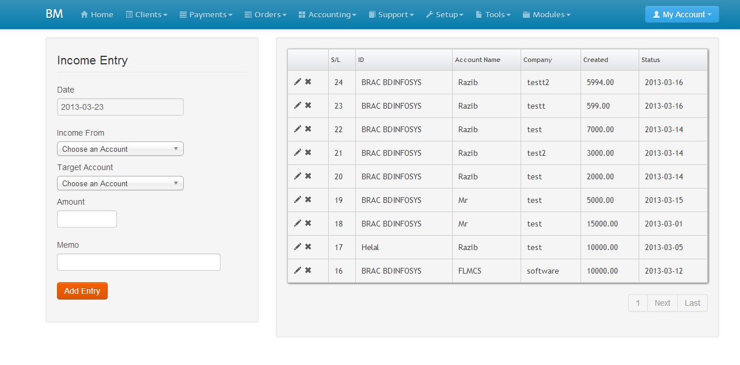Go to the Home page

point(97,14)
